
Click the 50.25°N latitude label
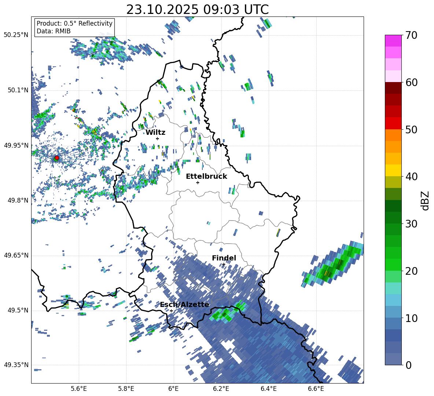(16, 35)
